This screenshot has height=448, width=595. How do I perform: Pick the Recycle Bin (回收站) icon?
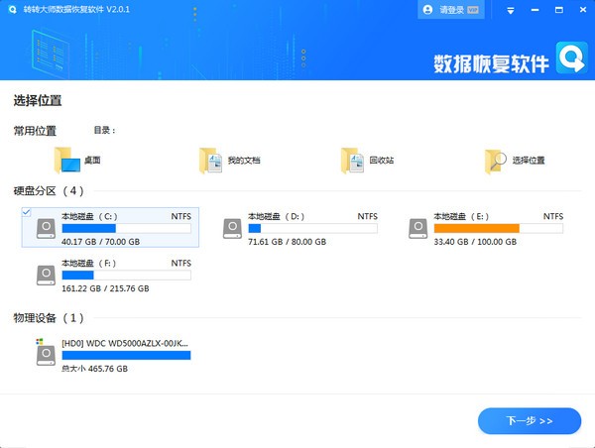click(351, 160)
